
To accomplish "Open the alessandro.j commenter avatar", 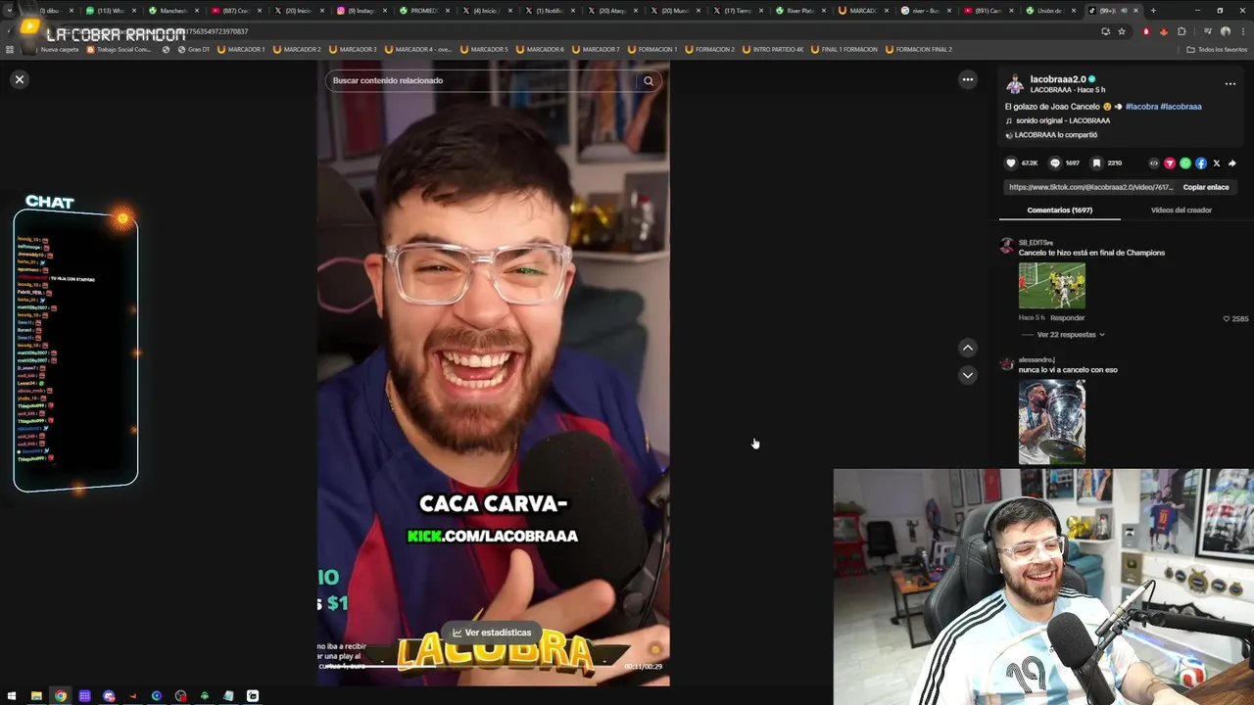I will [1006, 364].
